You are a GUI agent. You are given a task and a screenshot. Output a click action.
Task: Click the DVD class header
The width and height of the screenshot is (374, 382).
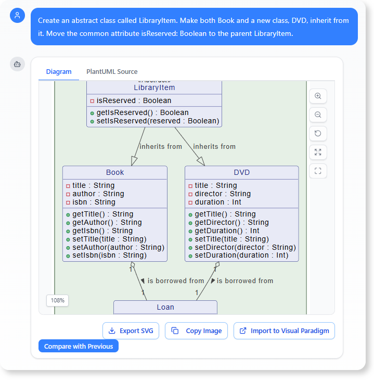[x=242, y=172]
